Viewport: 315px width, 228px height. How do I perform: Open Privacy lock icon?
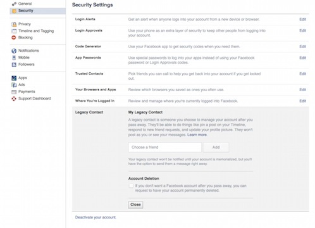(x=14, y=24)
